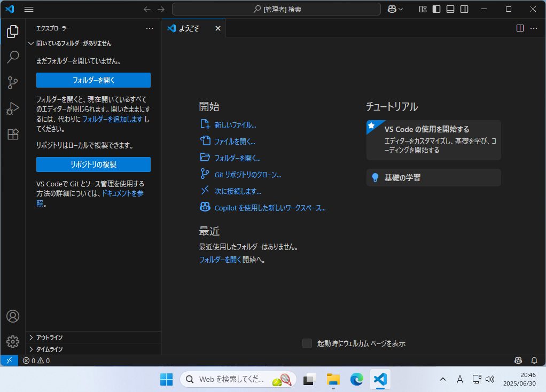The image size is (546, 392).
Task: Open the Run and Debug view
Action: 12,108
